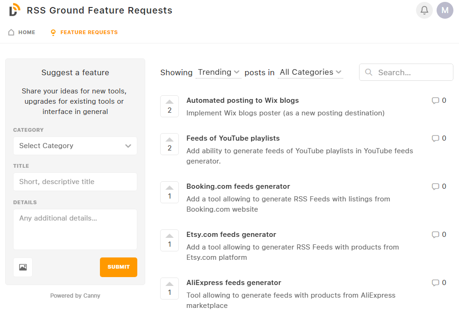Upvote Automated posting to Wix blogs
This screenshot has width=459, height=321.
pos(169,107)
